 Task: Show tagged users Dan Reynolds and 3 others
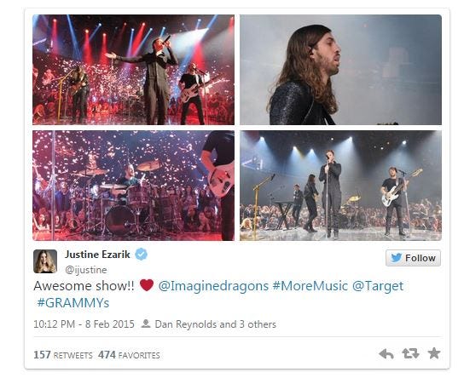[216, 324]
